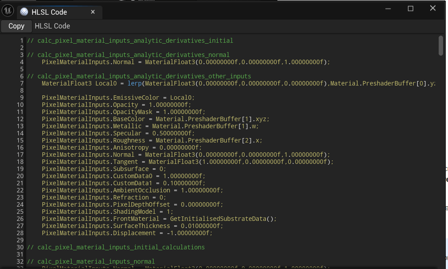Viewport: 448px width, 269px height.
Task: Close the HLSL Code tab
Action: click(93, 12)
